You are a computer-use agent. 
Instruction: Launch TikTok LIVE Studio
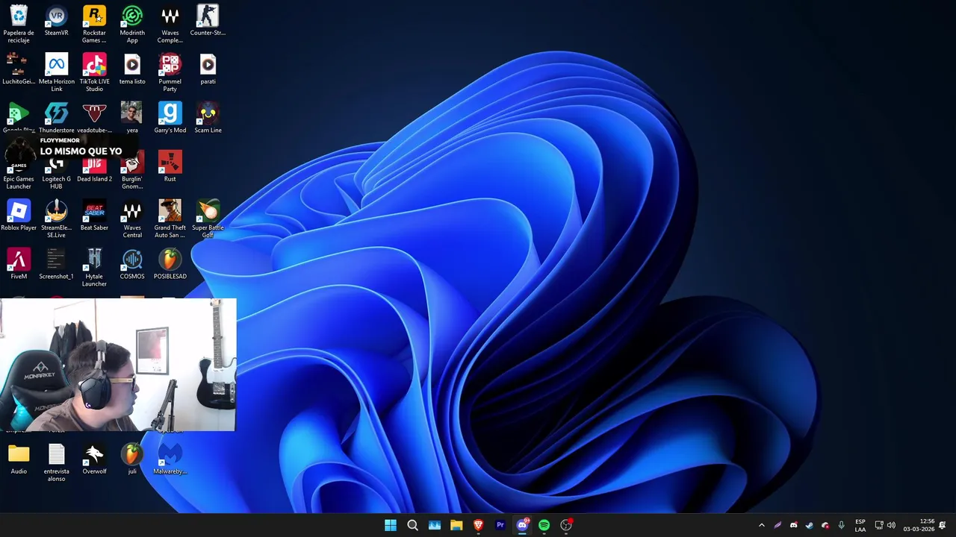(94, 73)
